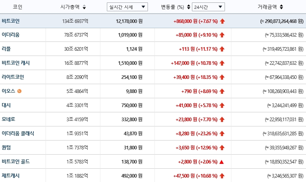
Task: Click the red triangle in 비트코인 골드 row
Action: pyautogui.click(x=221, y=162)
